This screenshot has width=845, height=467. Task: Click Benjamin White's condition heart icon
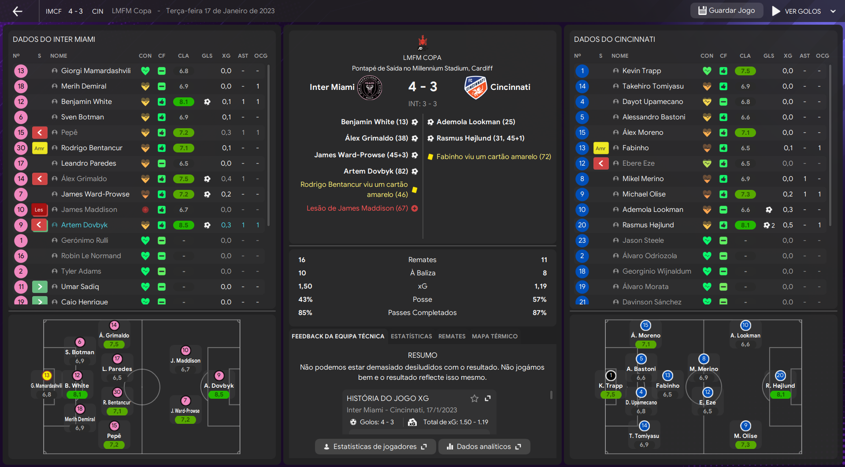(x=145, y=102)
